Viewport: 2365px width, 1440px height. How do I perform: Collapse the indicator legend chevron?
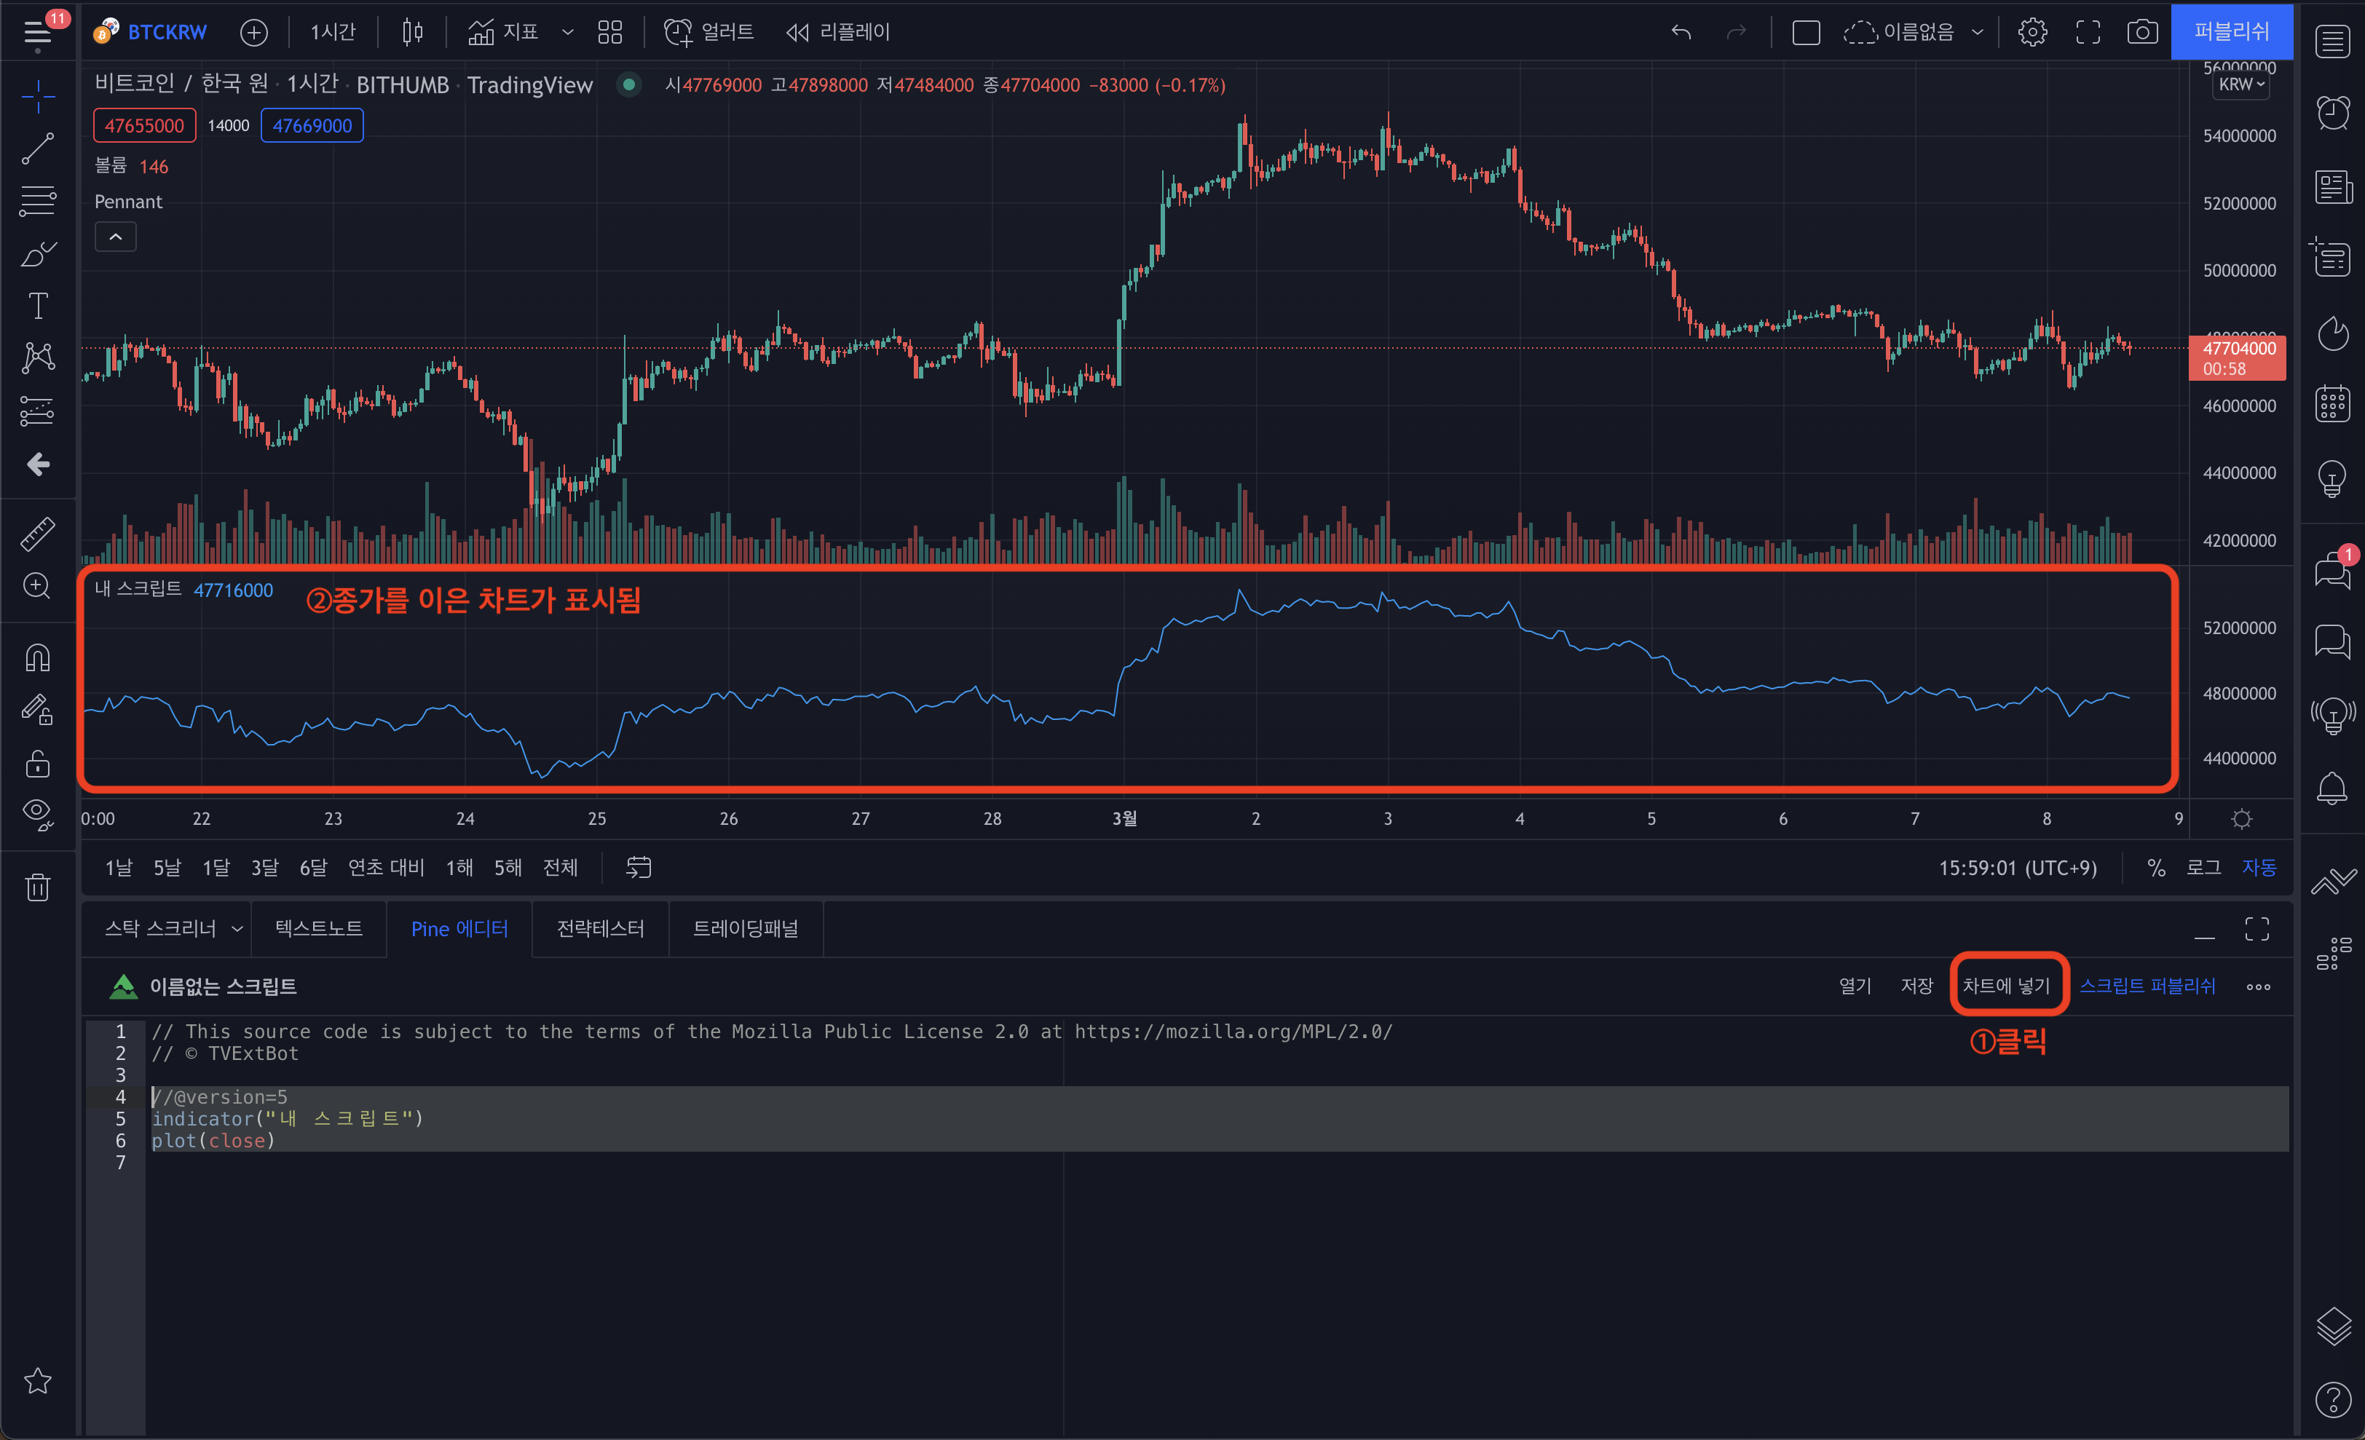pyautogui.click(x=115, y=237)
